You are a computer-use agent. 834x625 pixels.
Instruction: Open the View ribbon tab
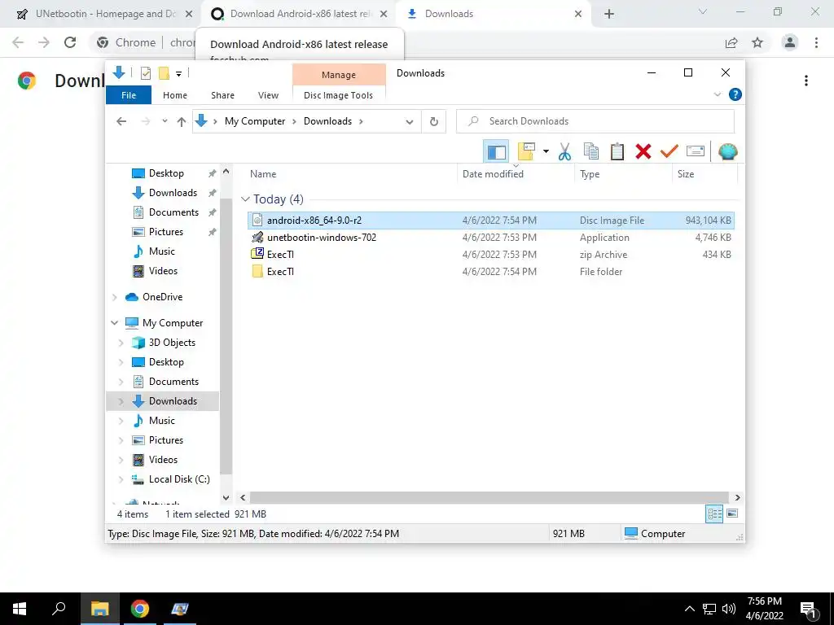(268, 95)
